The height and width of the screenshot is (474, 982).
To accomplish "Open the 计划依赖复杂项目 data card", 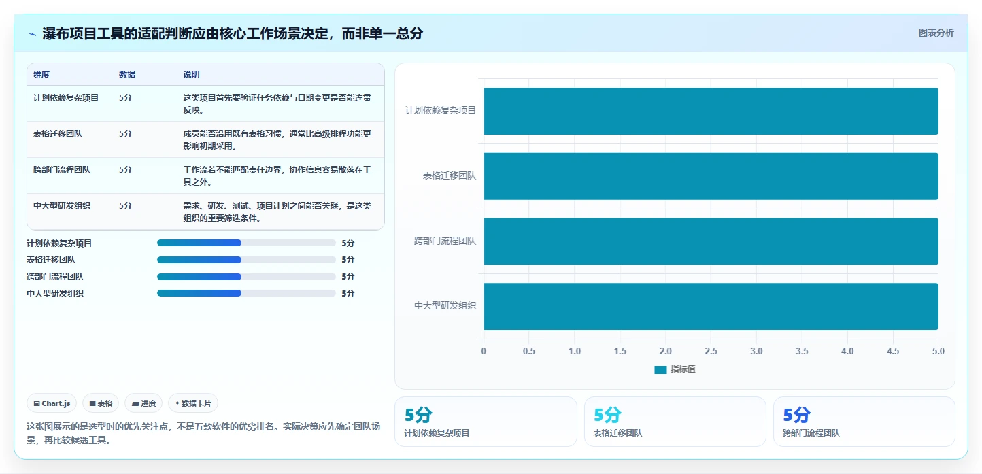I will 486,422.
